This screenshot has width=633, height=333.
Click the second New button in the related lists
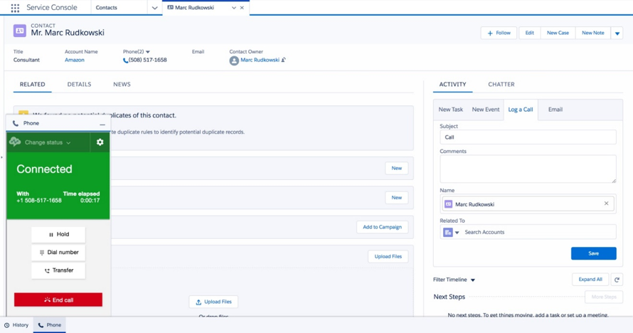point(396,198)
